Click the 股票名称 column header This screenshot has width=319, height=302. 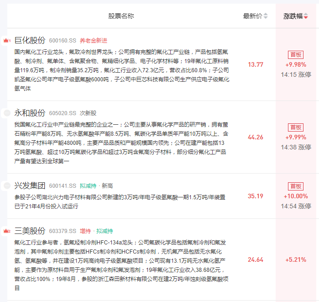121,16
